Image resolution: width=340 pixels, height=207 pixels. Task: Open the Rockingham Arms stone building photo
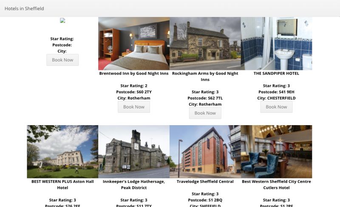(205, 44)
